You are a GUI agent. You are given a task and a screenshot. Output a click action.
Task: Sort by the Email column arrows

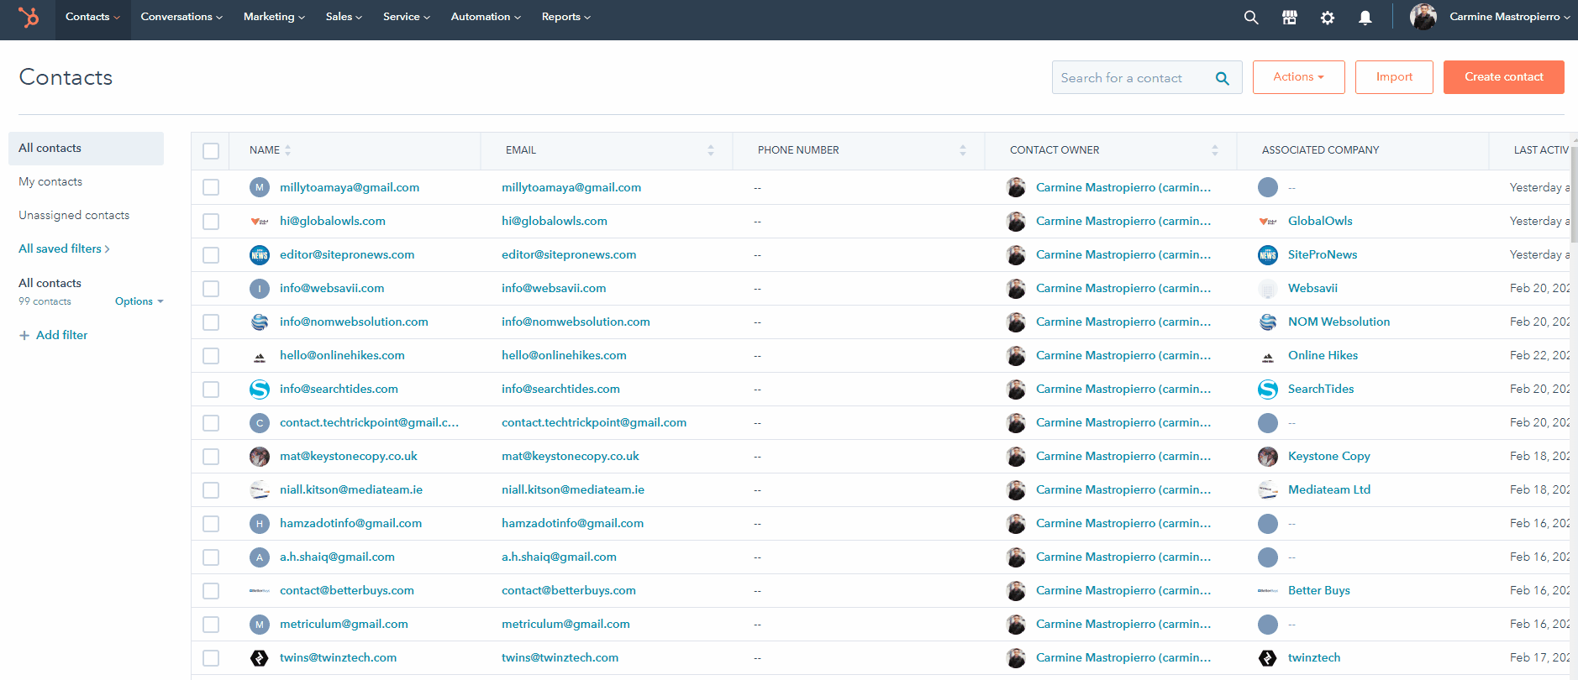[x=711, y=150]
